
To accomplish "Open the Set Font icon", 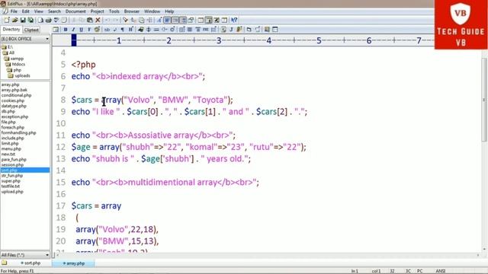I will [159, 21].
